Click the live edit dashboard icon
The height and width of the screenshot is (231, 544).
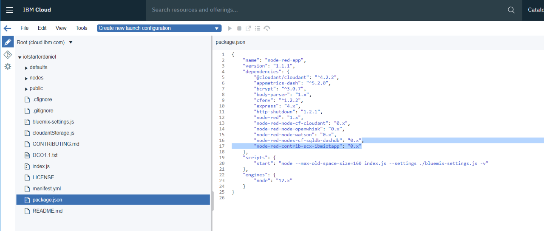click(267, 28)
